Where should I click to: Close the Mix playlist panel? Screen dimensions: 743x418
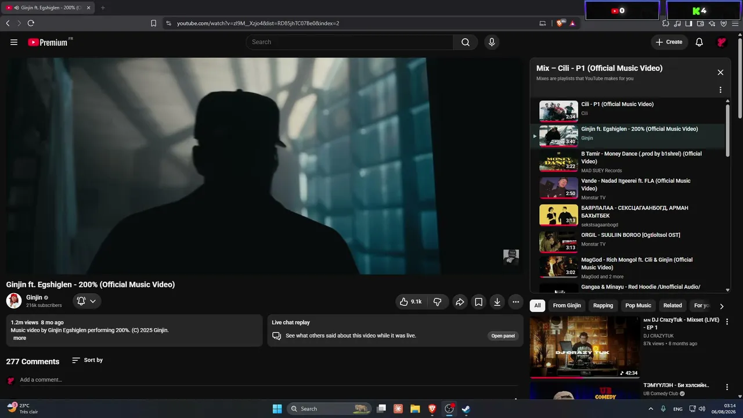point(720,73)
